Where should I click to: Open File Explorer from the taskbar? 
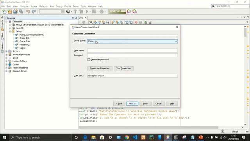(x=94, y=137)
